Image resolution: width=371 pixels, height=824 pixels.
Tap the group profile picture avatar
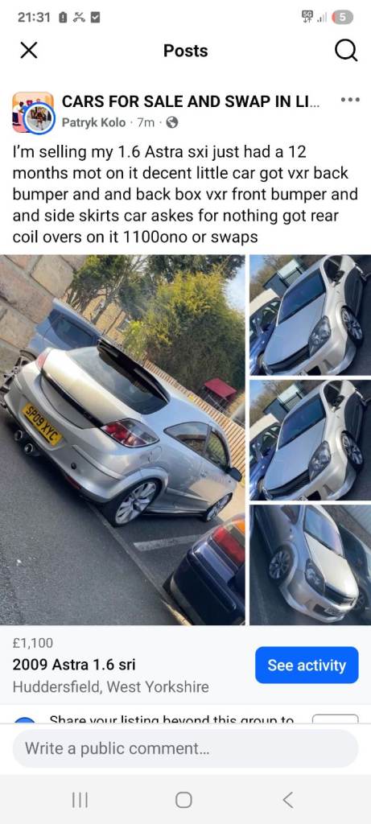coord(33,112)
